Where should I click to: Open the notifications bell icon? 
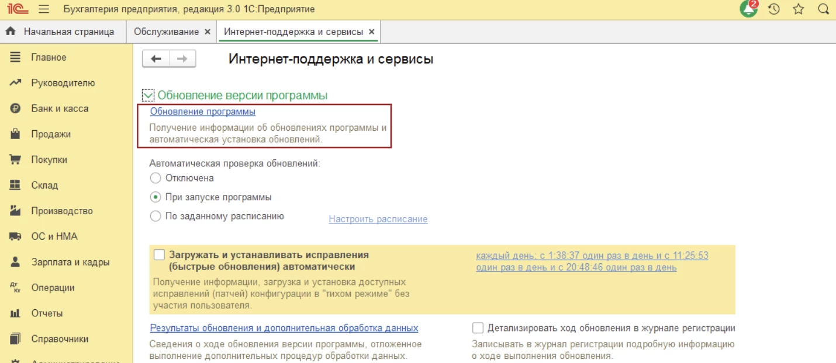click(748, 9)
